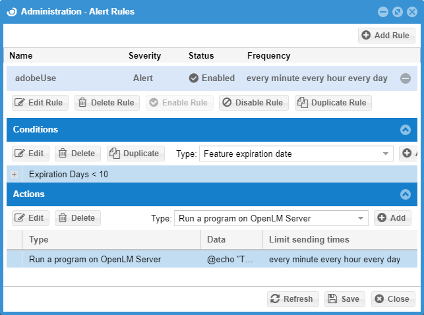Edit the selected condition

coord(30,154)
